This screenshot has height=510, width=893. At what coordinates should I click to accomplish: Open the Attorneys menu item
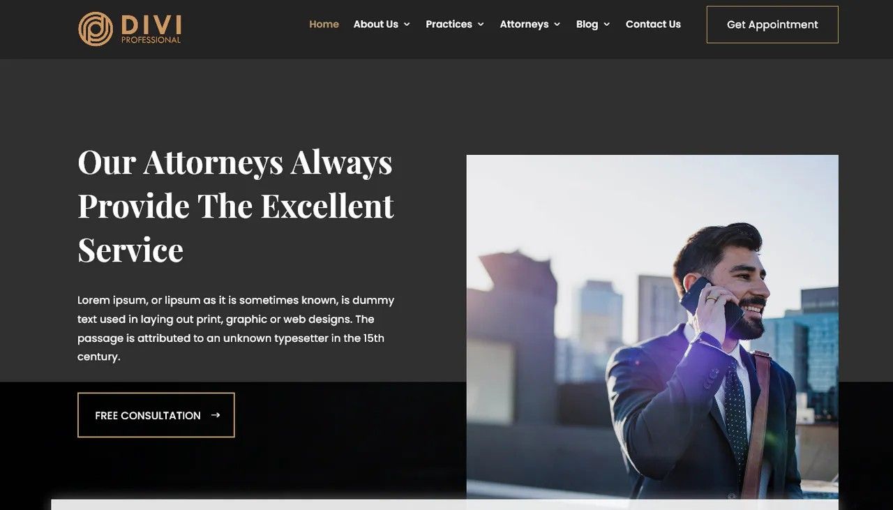pyautogui.click(x=524, y=24)
